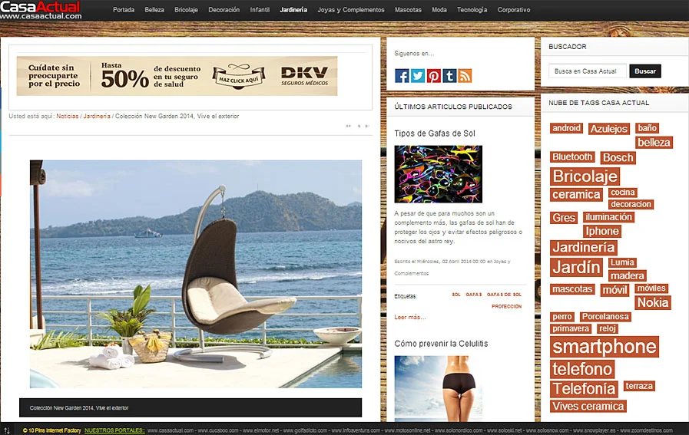This screenshot has width=689, height=435.
Task: Open www.cucaboo.com footer link
Action: [218, 430]
